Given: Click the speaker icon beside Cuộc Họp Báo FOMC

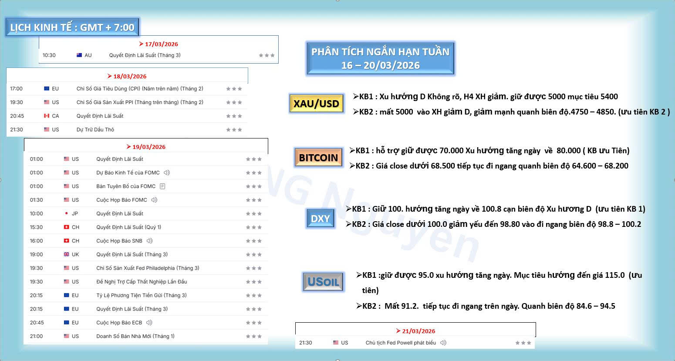Looking at the screenshot, I should click(154, 200).
